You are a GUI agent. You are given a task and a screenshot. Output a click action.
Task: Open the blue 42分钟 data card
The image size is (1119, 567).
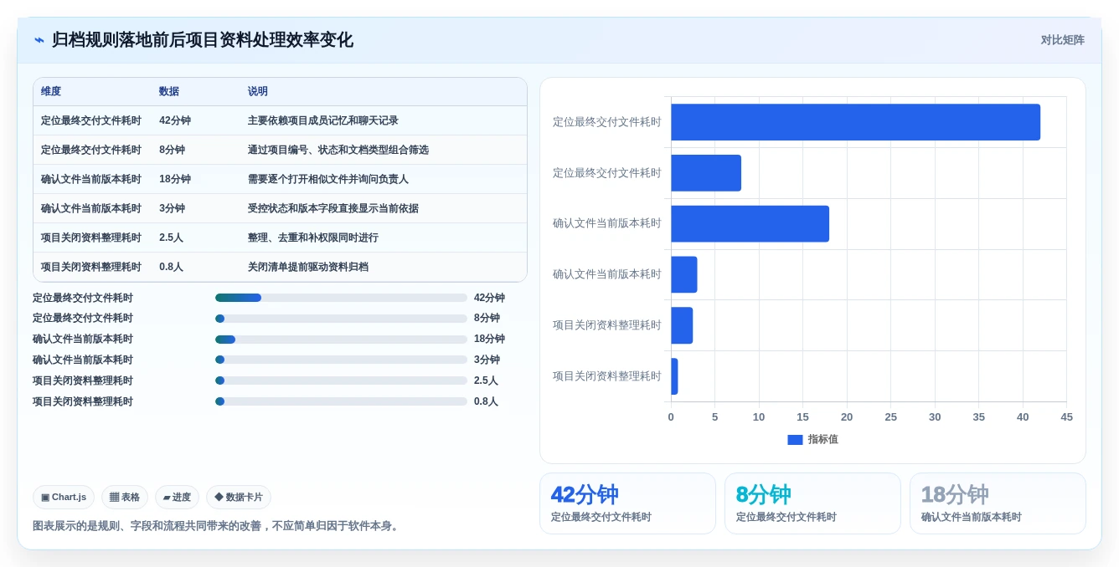(x=627, y=503)
